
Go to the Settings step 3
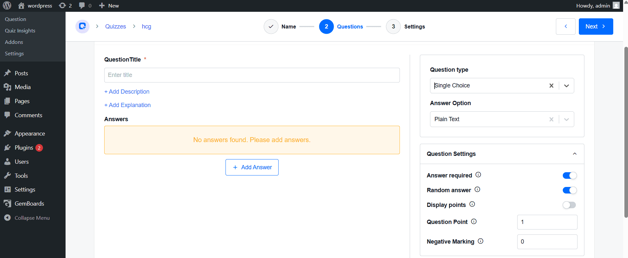(405, 27)
